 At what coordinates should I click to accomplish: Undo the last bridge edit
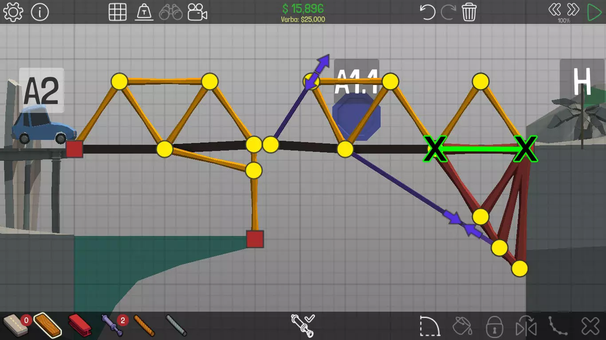pos(428,12)
